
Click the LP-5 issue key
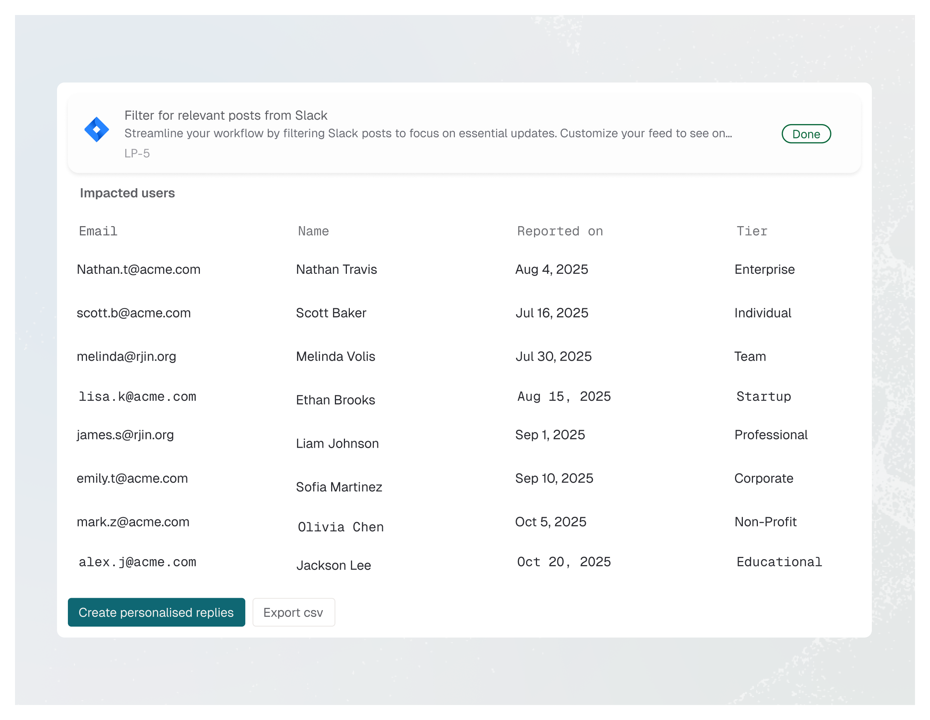(x=137, y=153)
